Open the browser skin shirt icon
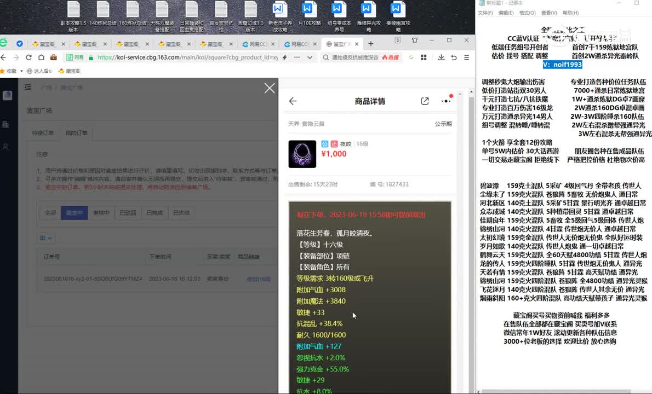The height and width of the screenshot is (394, 652). pos(415,40)
